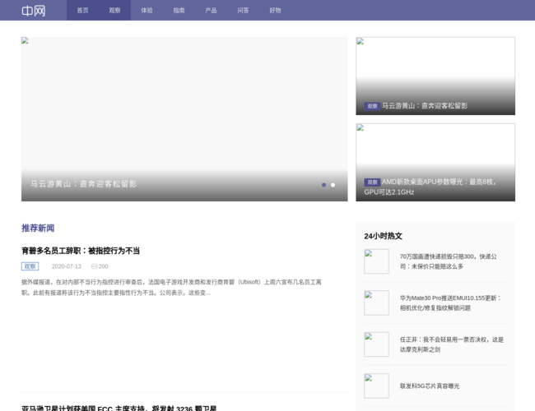The width and height of the screenshot is (535, 411).
Task: Open thumbnail for 70万国画遭快递损毁 story
Action: point(376,261)
